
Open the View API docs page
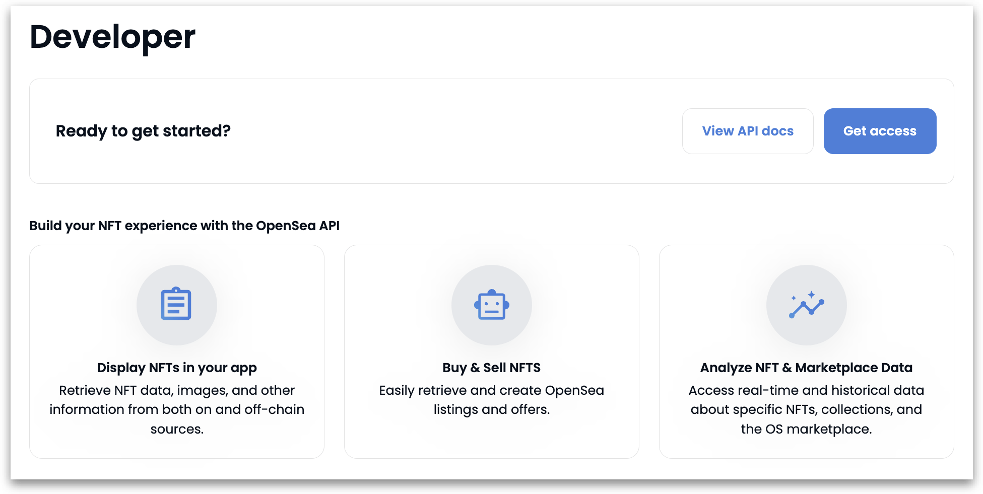pos(747,131)
